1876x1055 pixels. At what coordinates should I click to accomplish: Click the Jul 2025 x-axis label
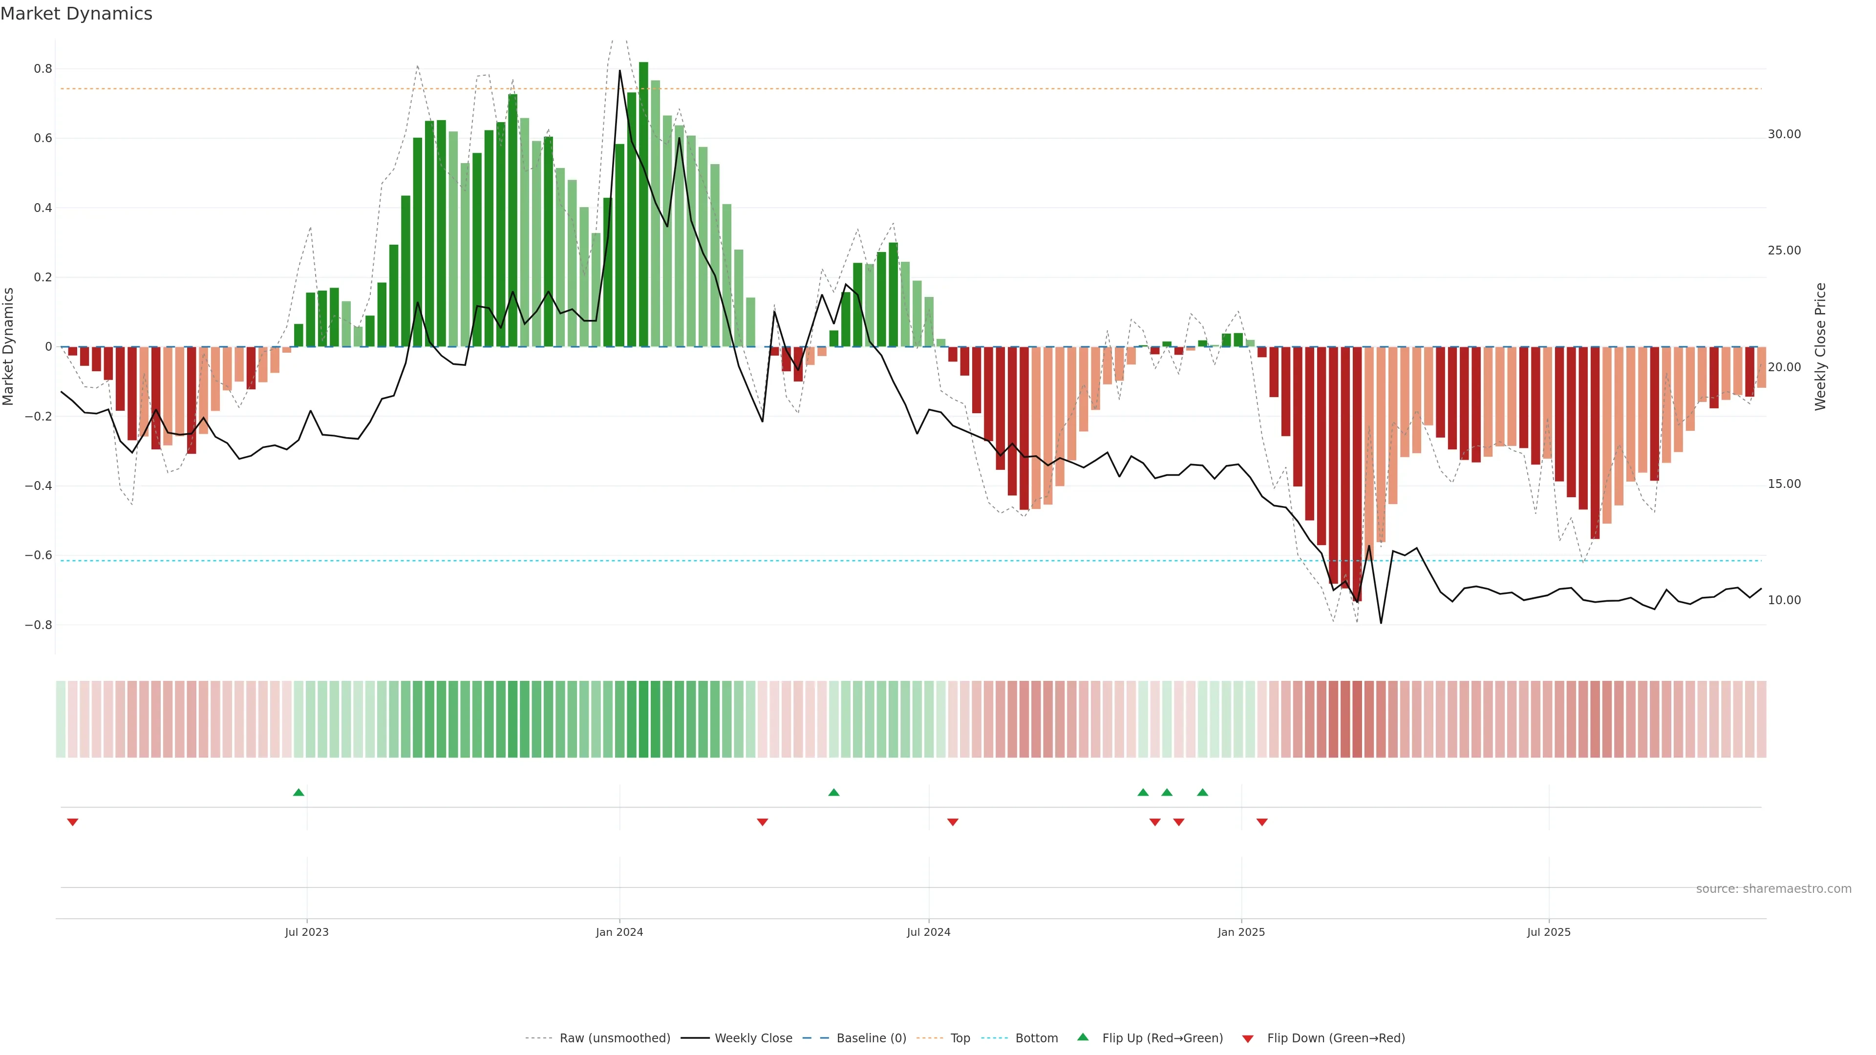point(1548,932)
